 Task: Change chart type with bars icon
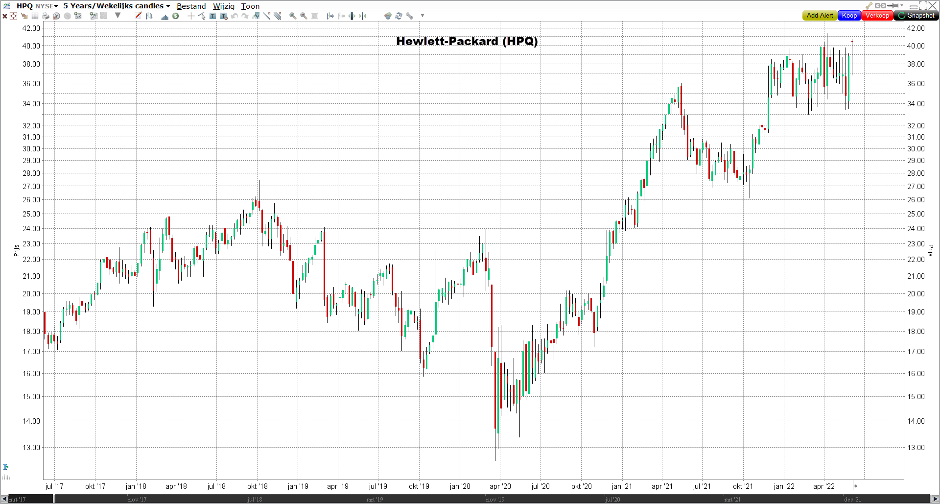point(149,16)
